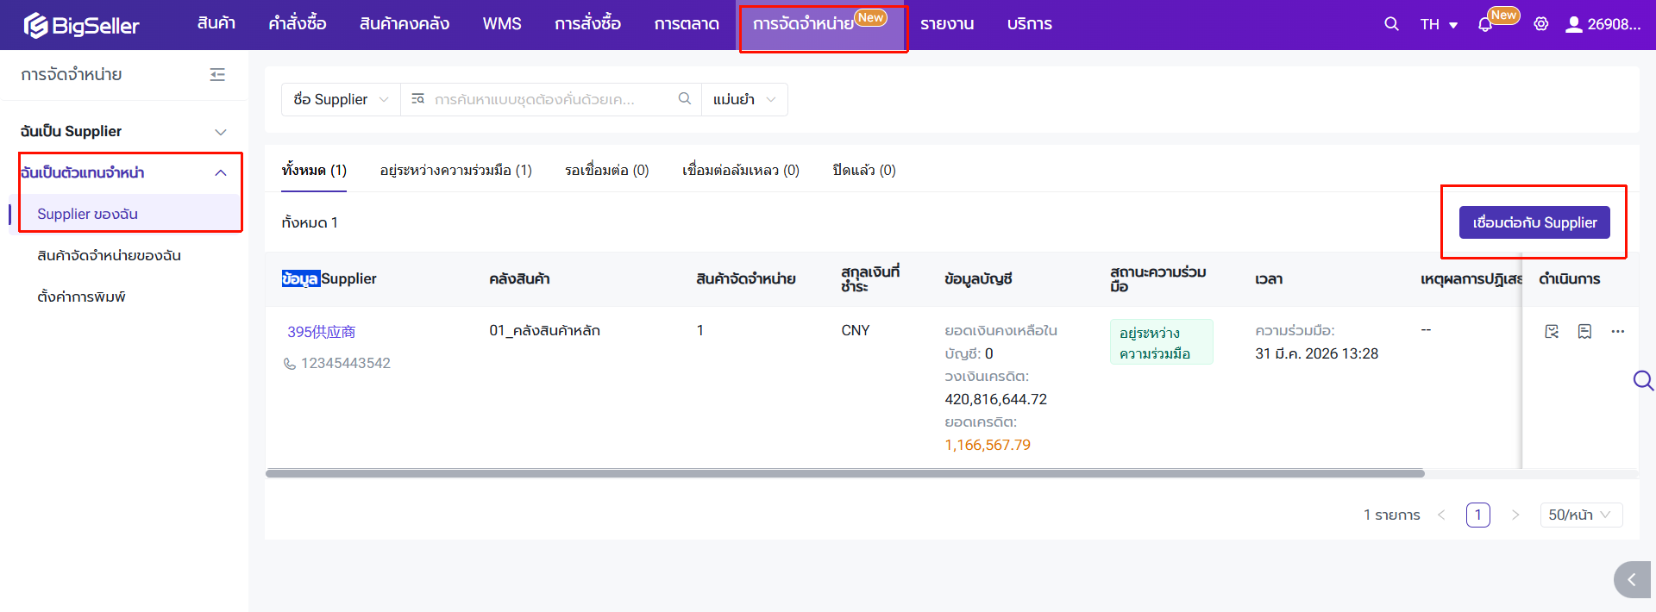Open the settings gear in the header
Screen dimensions: 1656x612
click(1540, 24)
